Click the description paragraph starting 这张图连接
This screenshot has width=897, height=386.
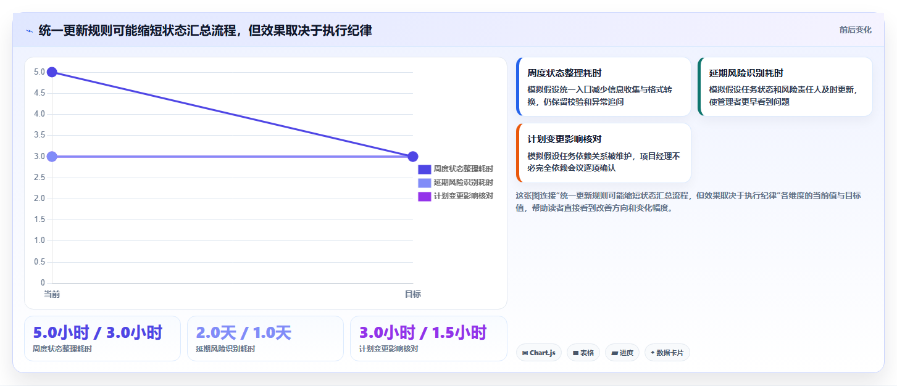688,202
